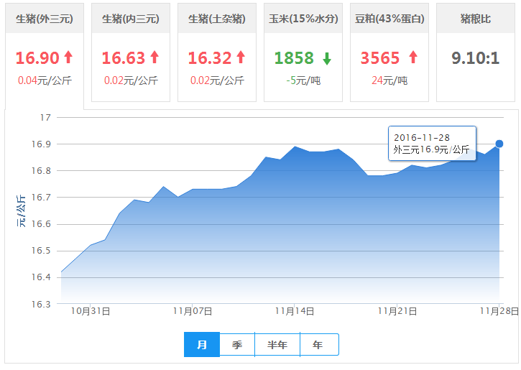
Task: Click the 3565 soybean meal price
Action: (x=380, y=57)
